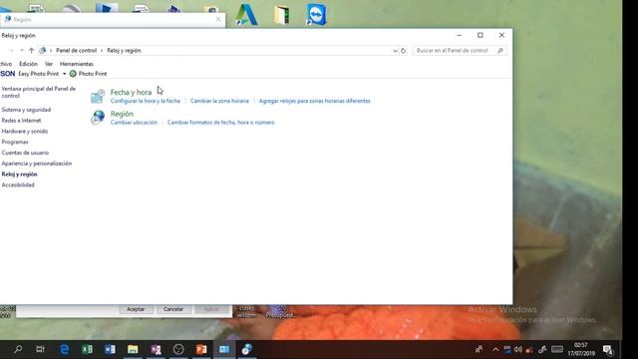This screenshot has height=359, width=638.
Task: Open Cuentas de usuario category
Action: click(x=25, y=153)
